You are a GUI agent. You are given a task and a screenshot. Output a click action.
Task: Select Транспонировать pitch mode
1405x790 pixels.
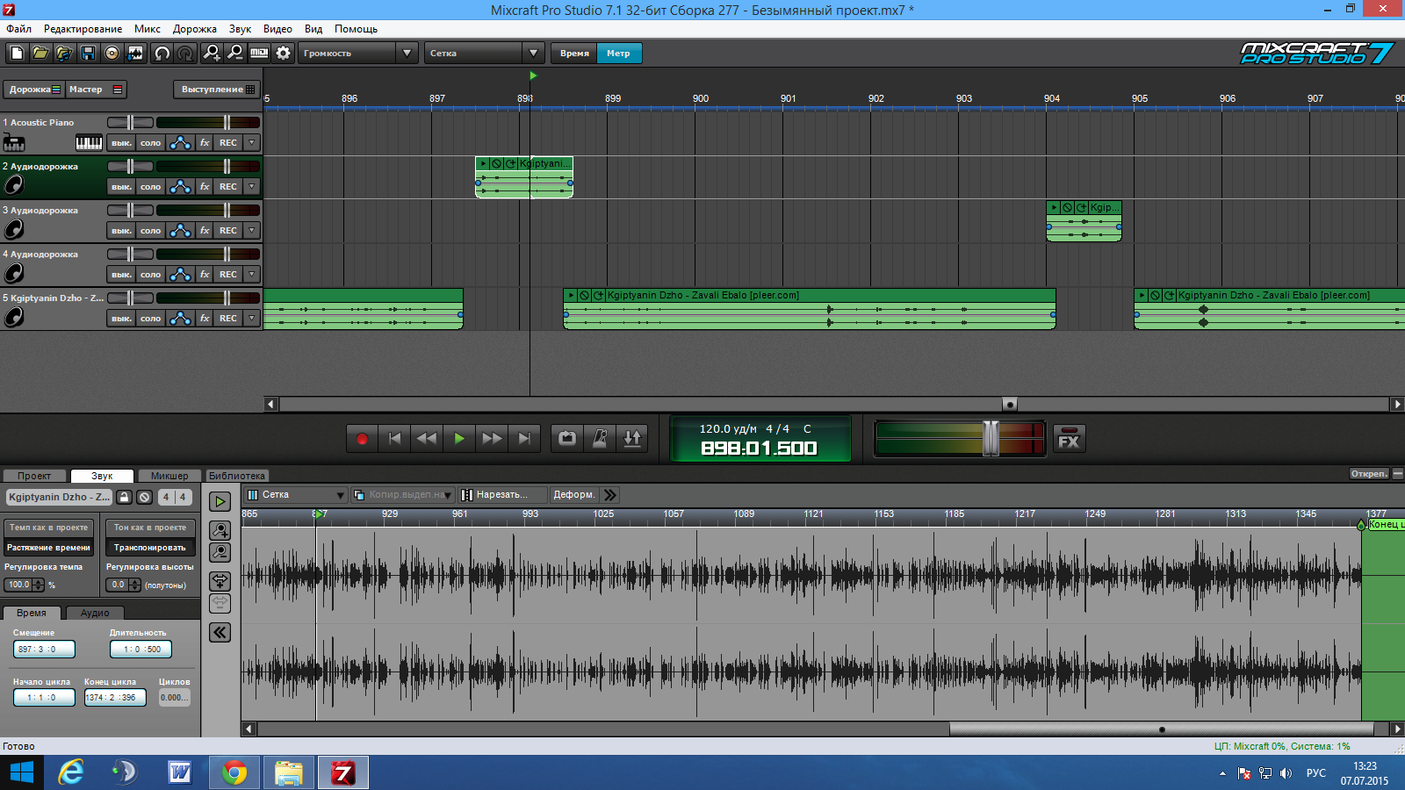(150, 548)
